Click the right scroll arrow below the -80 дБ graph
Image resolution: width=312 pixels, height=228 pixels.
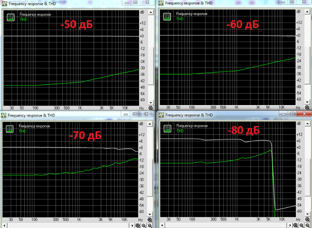[x=290, y=225]
